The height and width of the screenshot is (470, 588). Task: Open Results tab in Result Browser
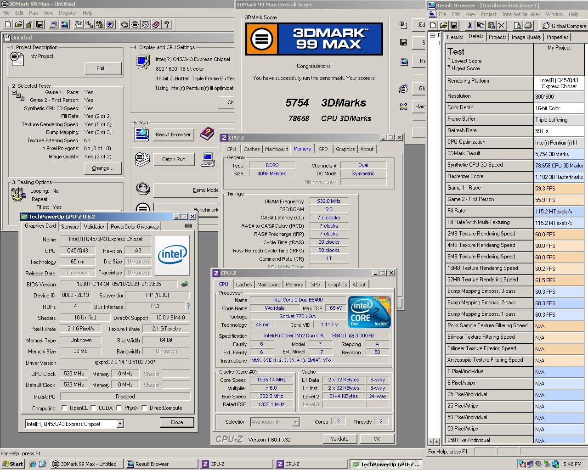pyautogui.click(x=455, y=37)
